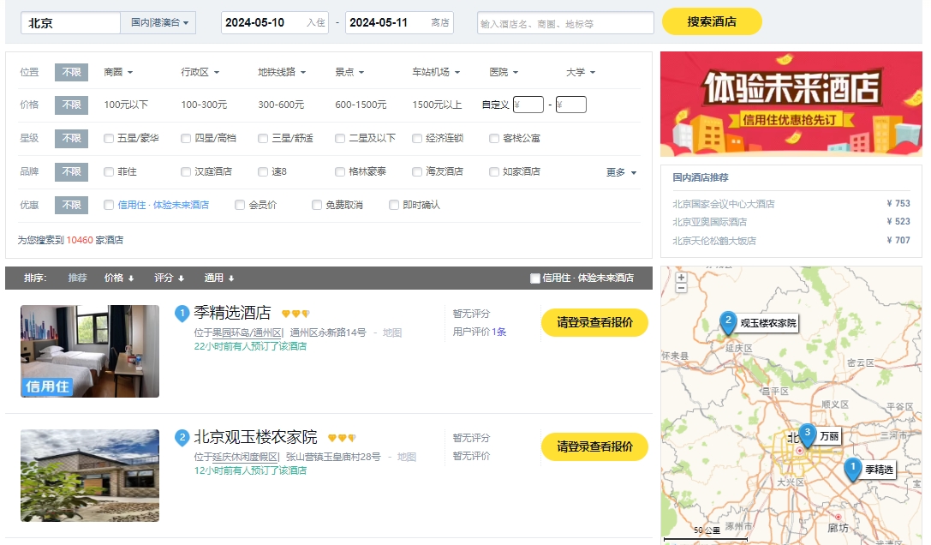Check the 五星/豪华 star rating box

pos(109,138)
